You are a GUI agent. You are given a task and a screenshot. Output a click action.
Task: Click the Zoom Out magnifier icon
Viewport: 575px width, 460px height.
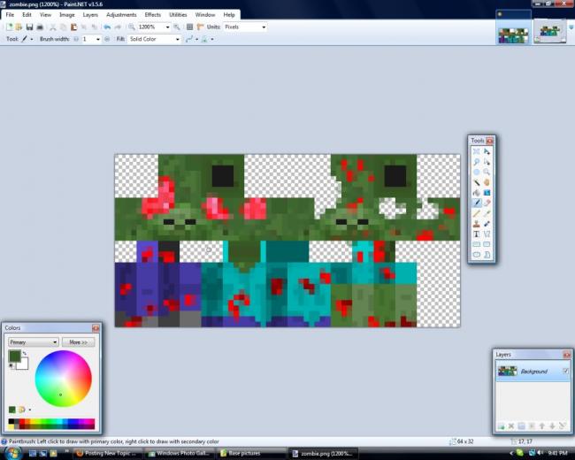(131, 27)
